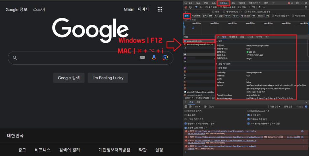309x156 pixels.
Task: Stop recording the network log
Action: [186, 7]
